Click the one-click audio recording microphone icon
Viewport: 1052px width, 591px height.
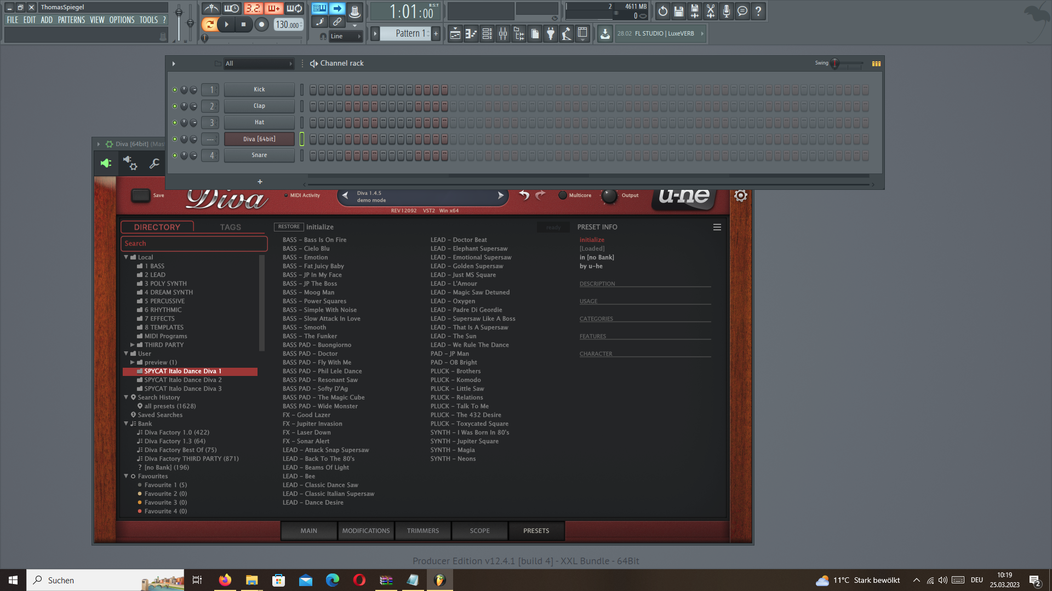coord(727,11)
